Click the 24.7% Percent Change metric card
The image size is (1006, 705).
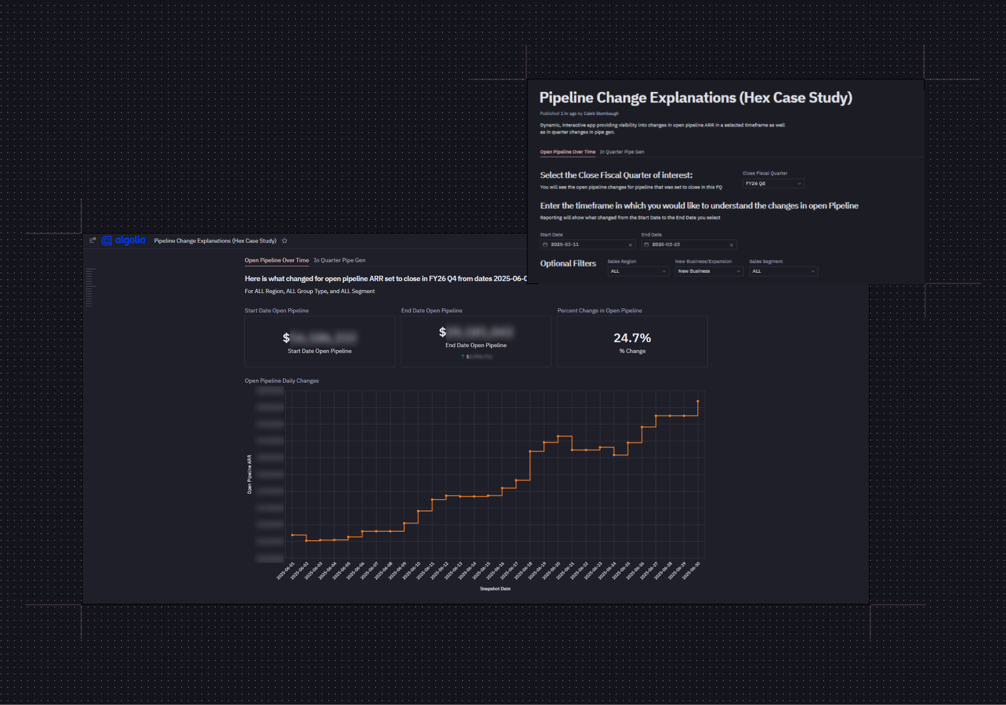(632, 341)
